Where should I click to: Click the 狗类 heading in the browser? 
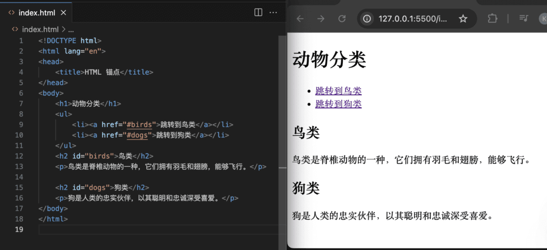click(x=306, y=189)
